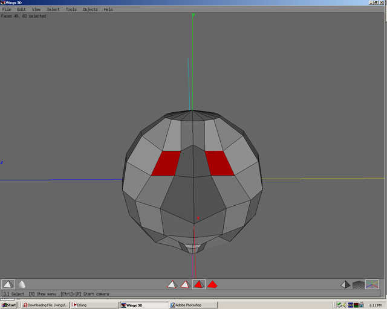Expand the Select menu
The image size is (387, 309).
click(x=53, y=10)
